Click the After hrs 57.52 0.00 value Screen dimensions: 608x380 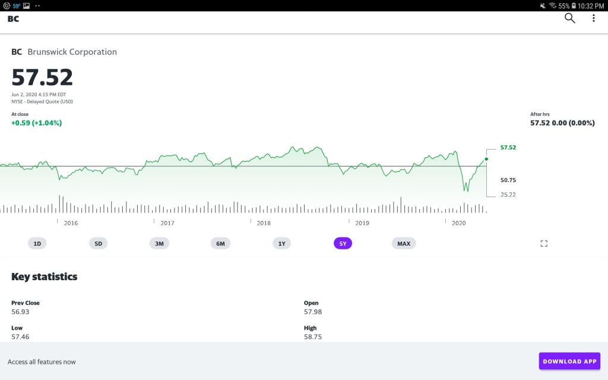tap(562, 123)
